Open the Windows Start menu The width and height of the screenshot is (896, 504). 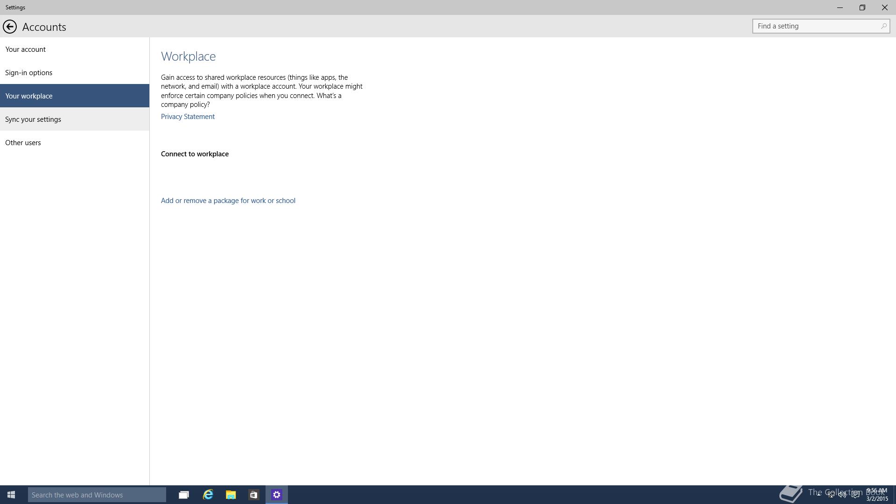[11, 495]
